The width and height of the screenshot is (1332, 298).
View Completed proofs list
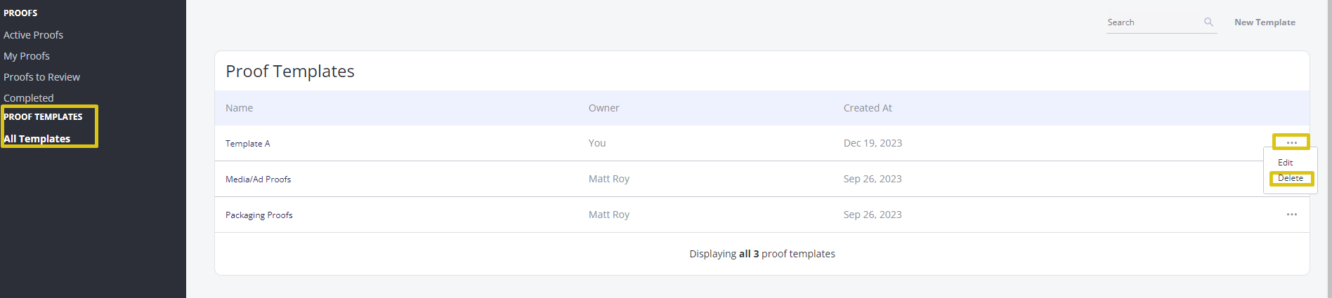tap(28, 98)
